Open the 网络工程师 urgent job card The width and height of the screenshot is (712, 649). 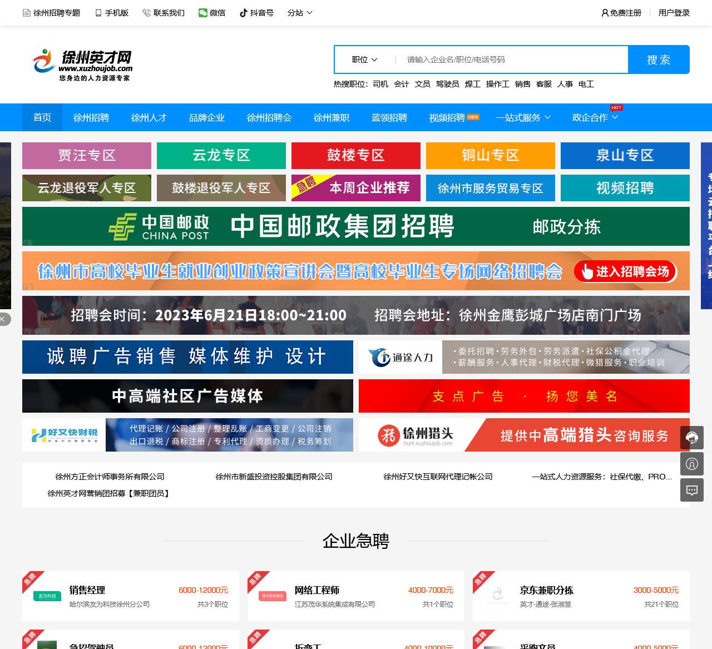356,596
